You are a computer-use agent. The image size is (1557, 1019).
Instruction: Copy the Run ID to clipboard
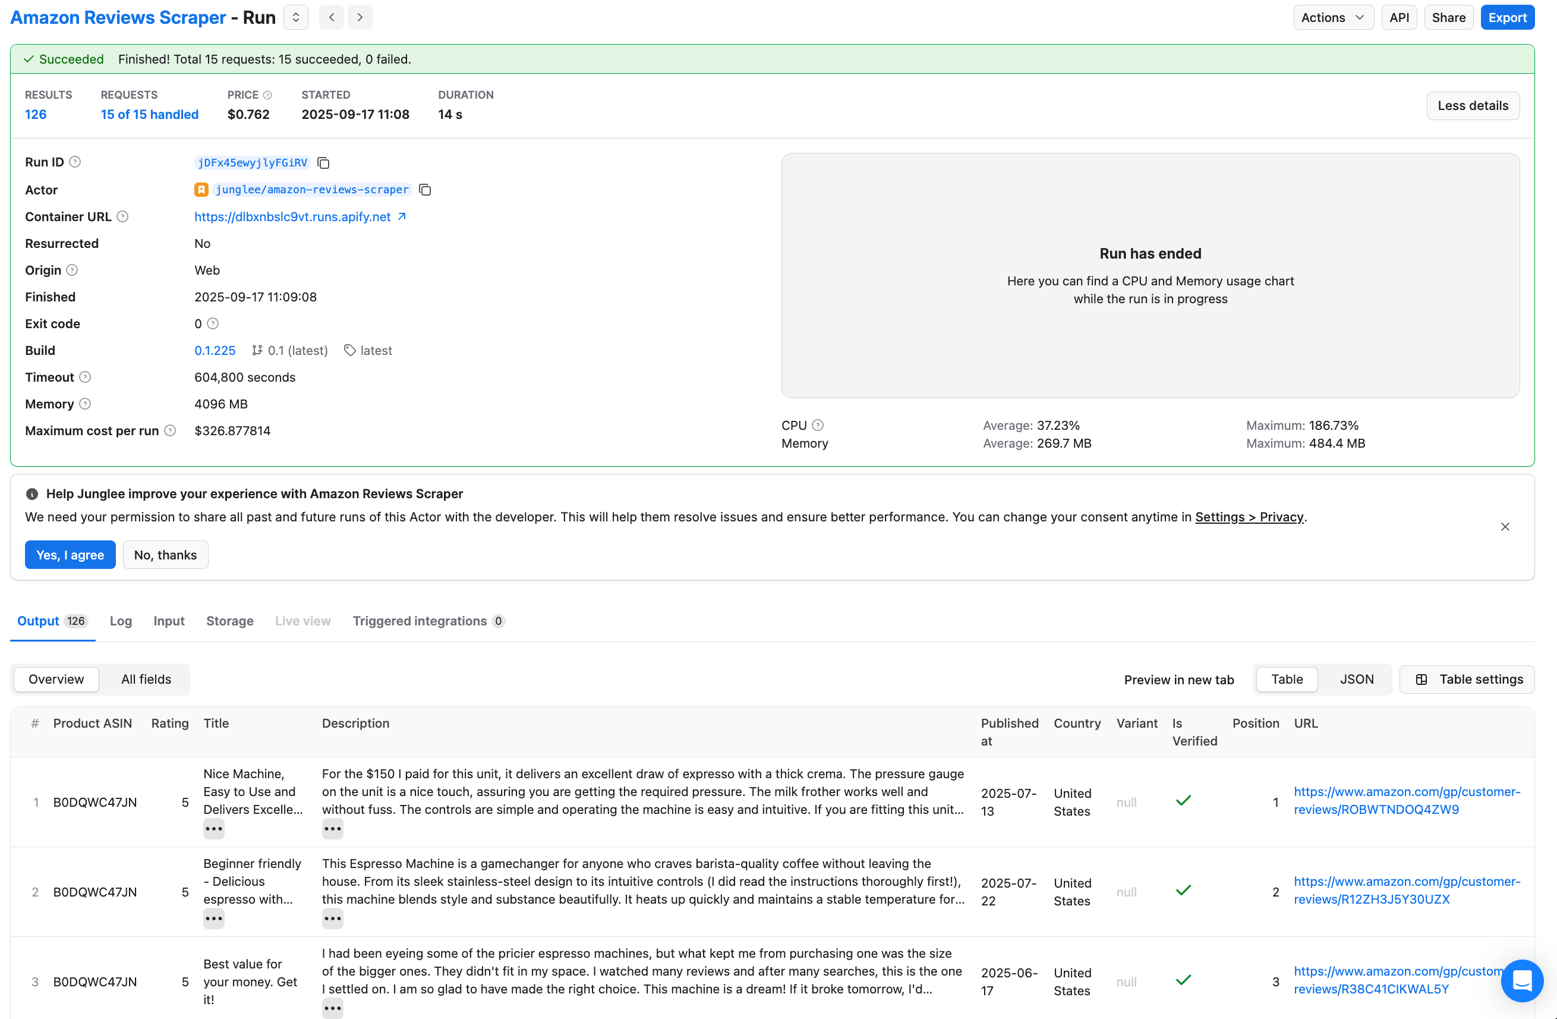[323, 162]
